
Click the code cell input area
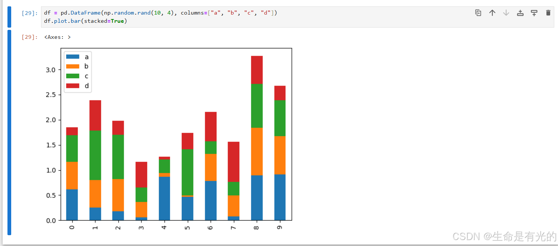297,17
